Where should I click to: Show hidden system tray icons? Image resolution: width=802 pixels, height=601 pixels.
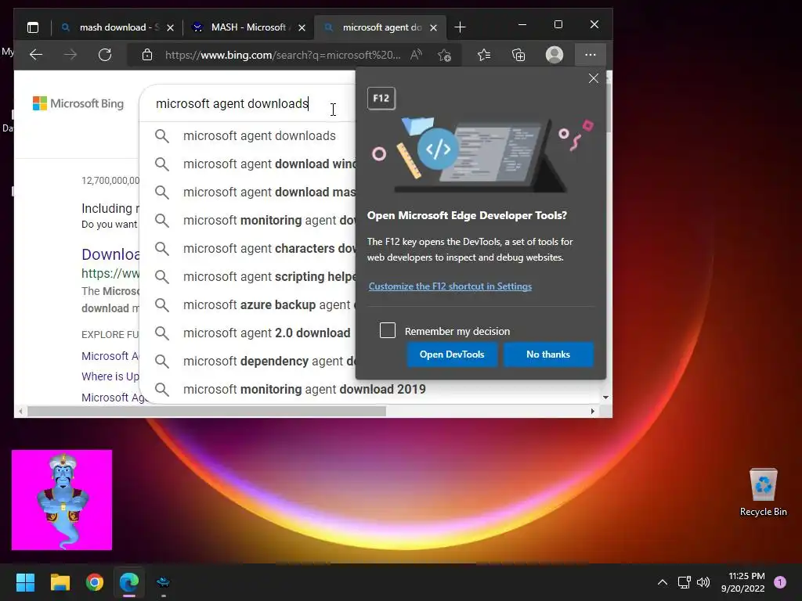click(x=663, y=582)
